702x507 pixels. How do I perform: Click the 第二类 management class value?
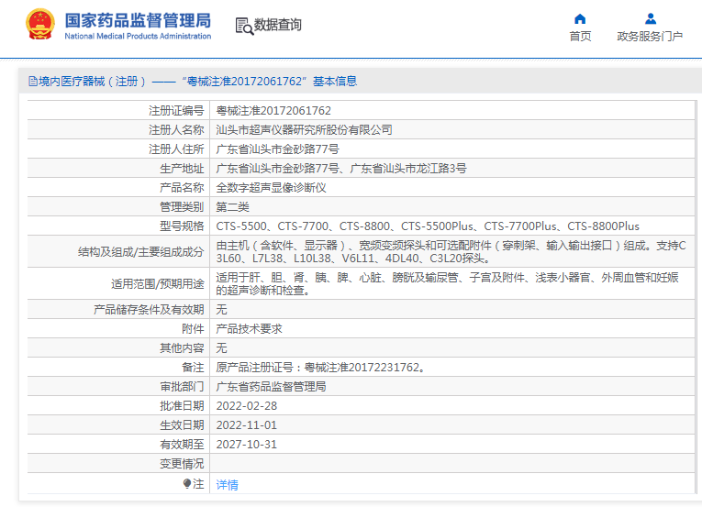click(x=232, y=206)
